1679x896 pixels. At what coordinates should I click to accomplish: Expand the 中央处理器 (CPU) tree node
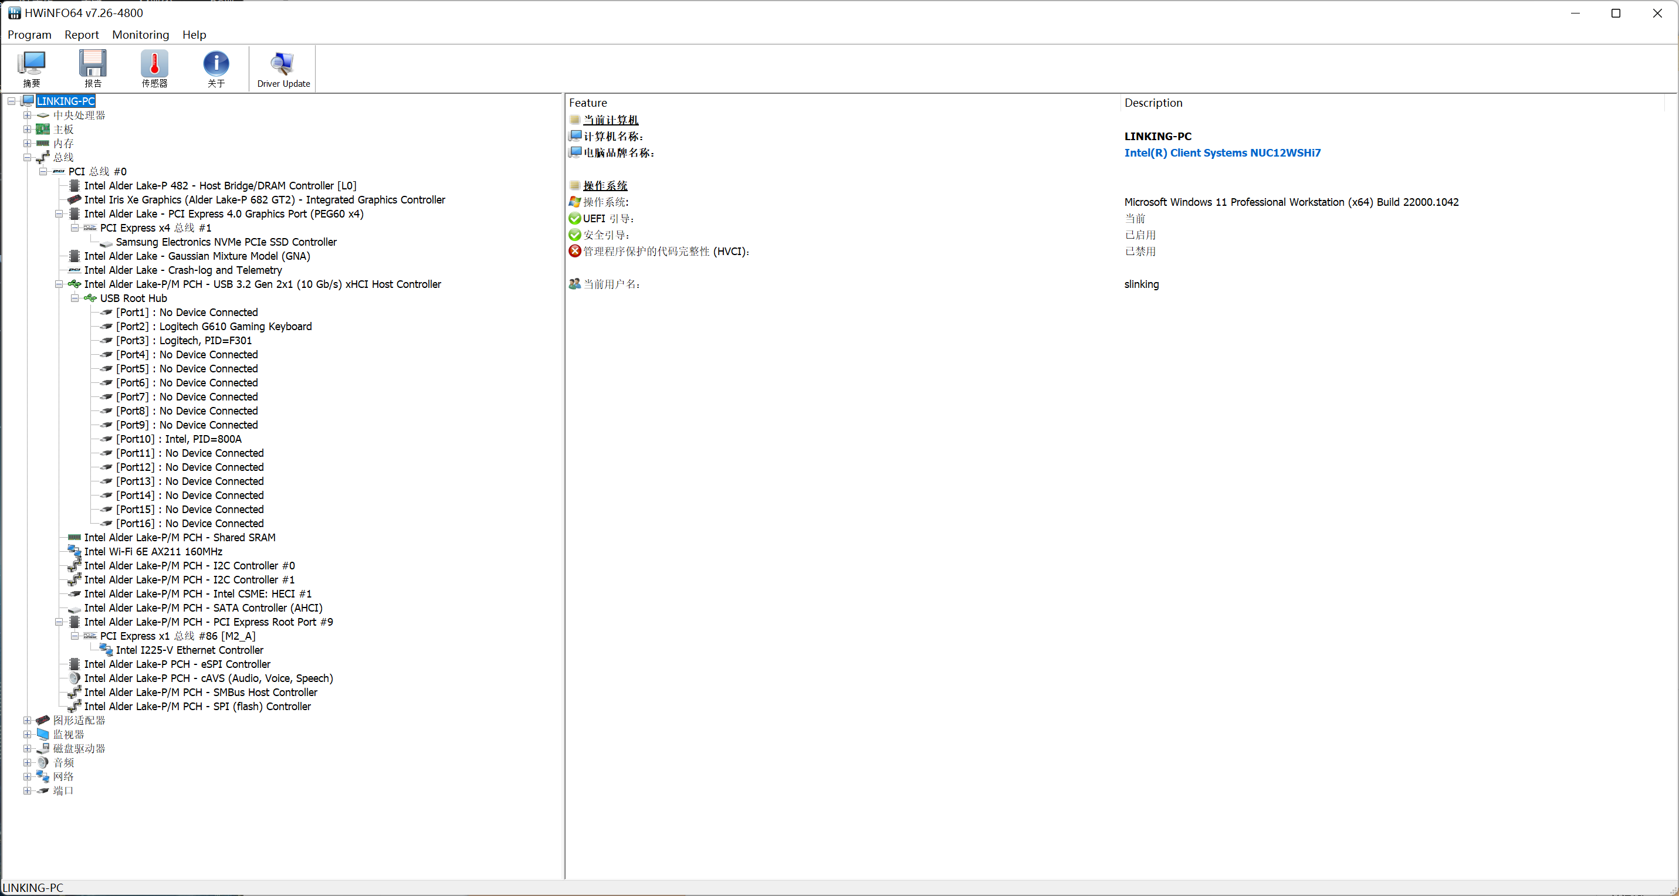click(28, 116)
